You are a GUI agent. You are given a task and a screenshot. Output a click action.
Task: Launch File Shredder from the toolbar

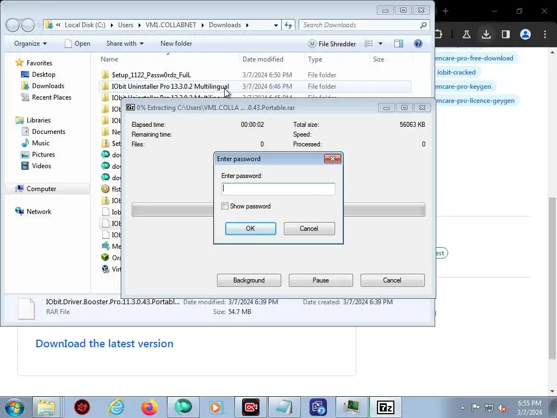pyautogui.click(x=332, y=44)
